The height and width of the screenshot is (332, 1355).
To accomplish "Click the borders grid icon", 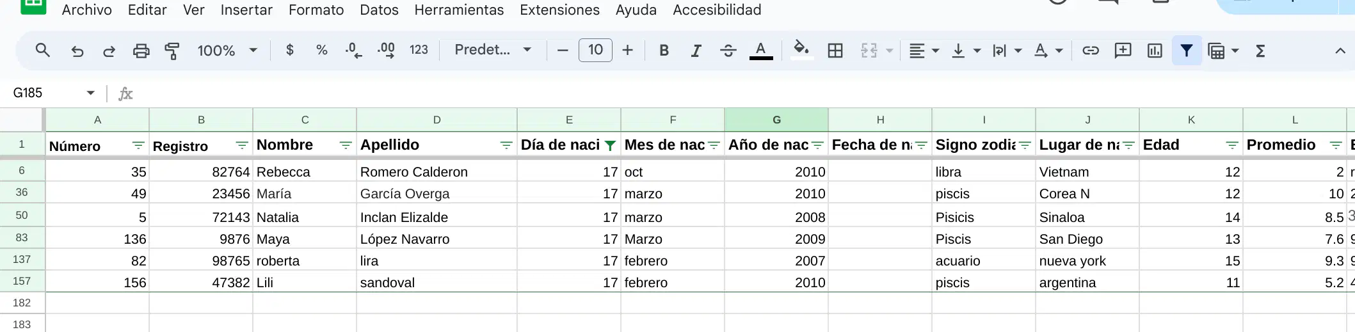I will coord(835,51).
